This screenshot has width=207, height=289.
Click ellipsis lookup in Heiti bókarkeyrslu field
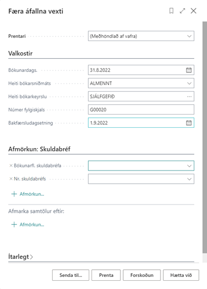point(189,97)
